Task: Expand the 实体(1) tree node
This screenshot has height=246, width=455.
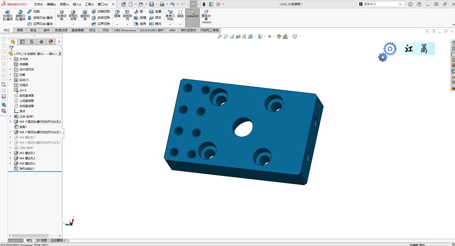Action: click(10, 80)
